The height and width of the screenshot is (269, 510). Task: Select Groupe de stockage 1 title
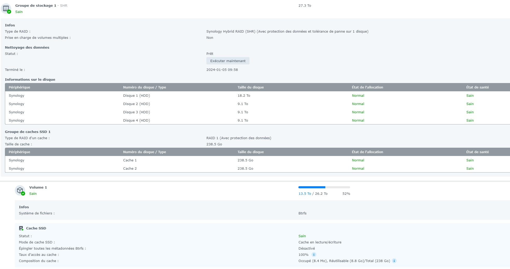36,5
